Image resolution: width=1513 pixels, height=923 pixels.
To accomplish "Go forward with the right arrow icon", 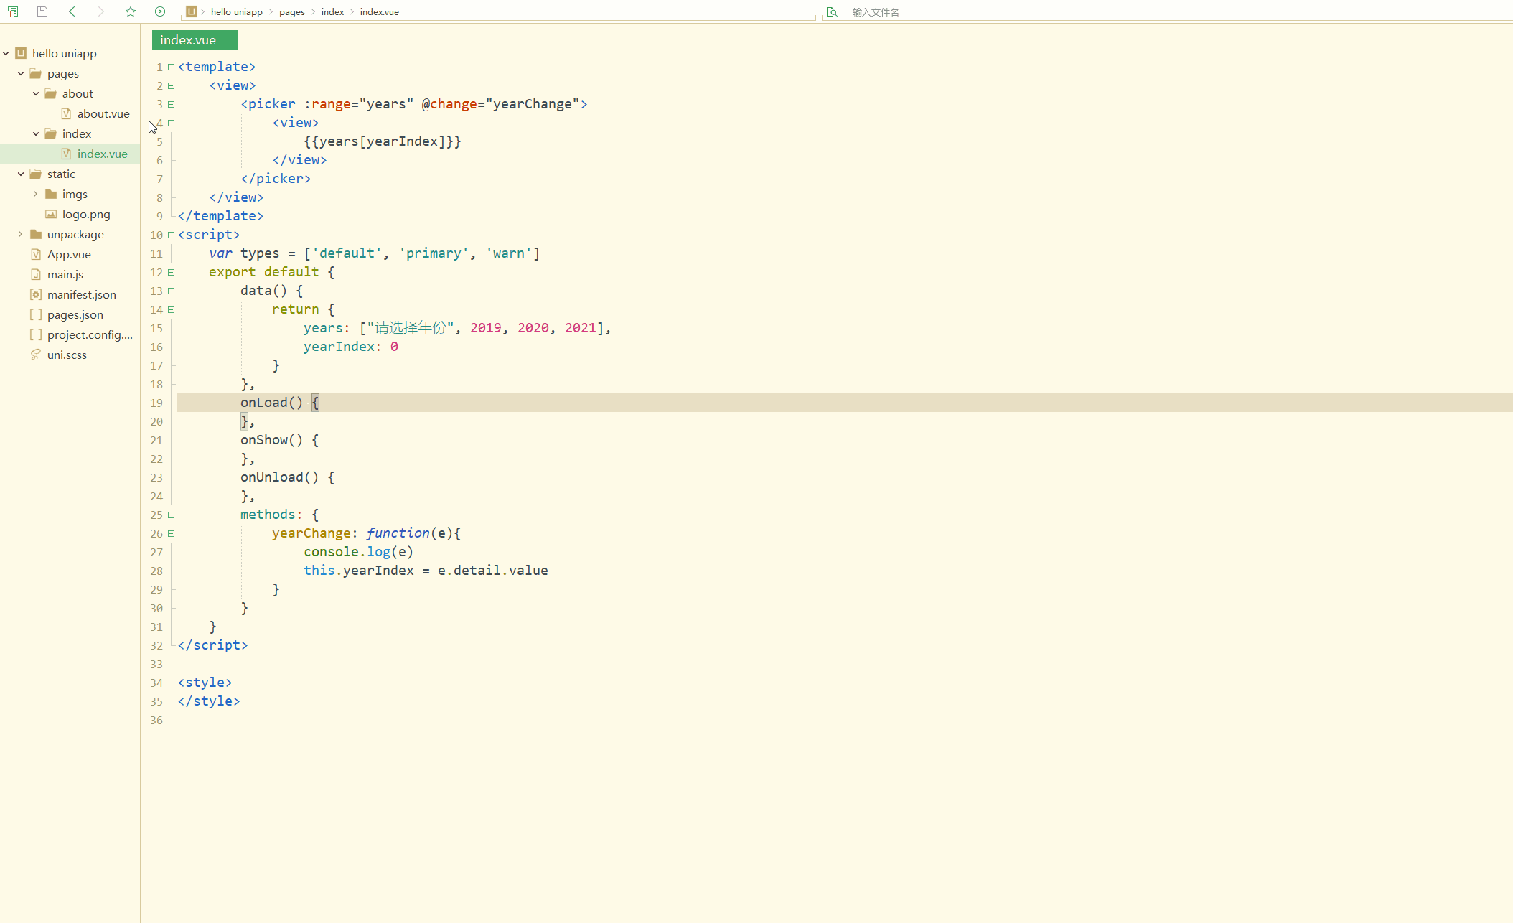I will 101,11.
